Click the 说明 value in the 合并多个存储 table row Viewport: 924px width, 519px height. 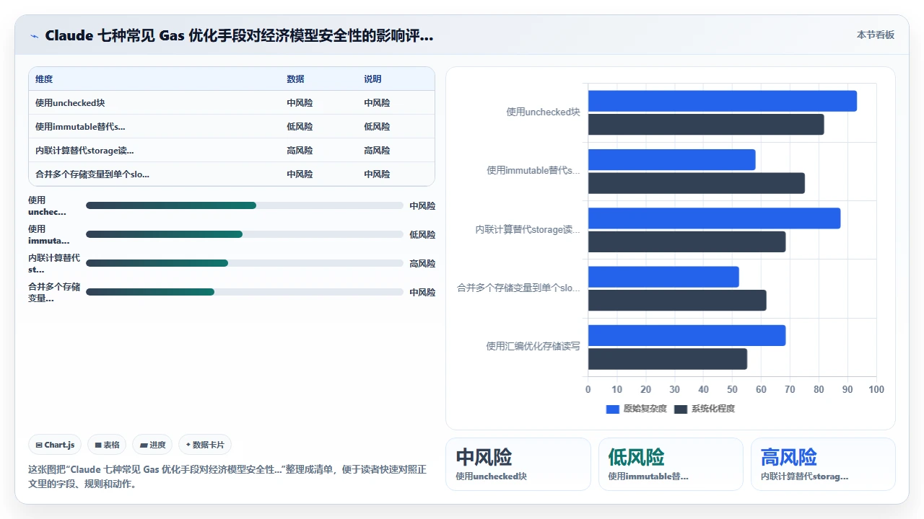[377, 174]
